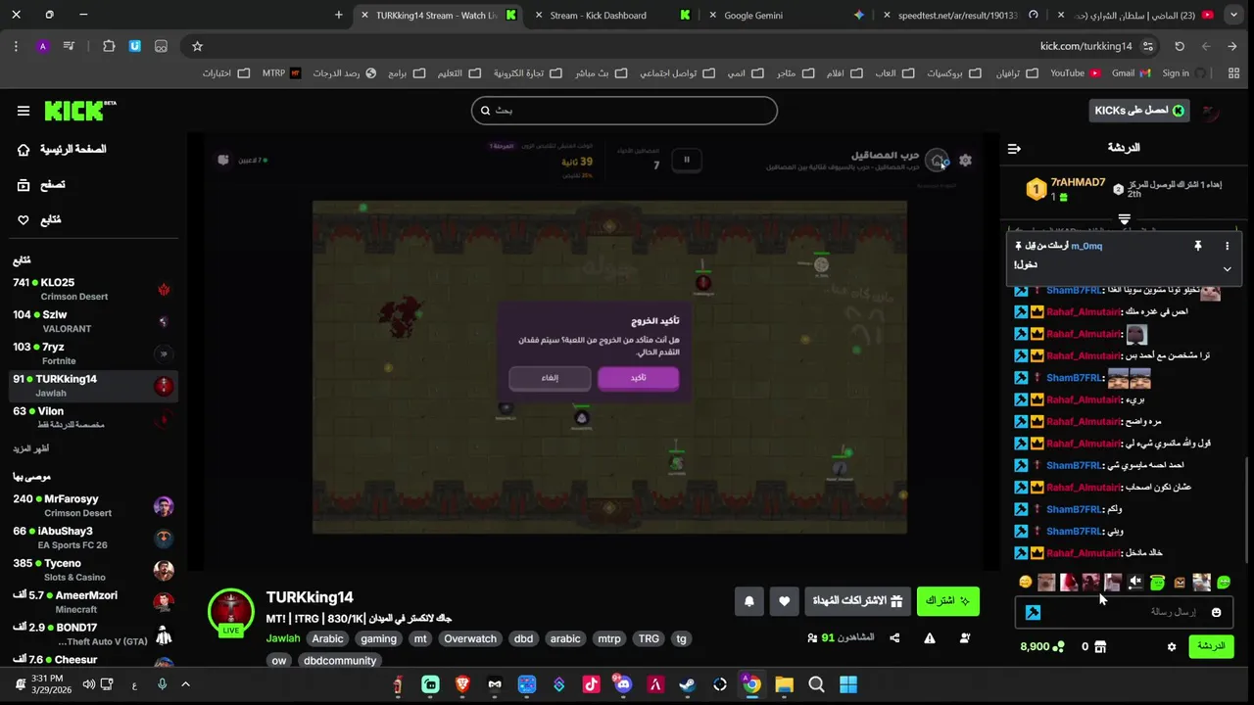Open pinned message three-dot options

[x=1227, y=246]
